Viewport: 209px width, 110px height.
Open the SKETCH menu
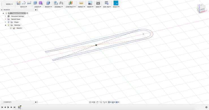[23, 7]
